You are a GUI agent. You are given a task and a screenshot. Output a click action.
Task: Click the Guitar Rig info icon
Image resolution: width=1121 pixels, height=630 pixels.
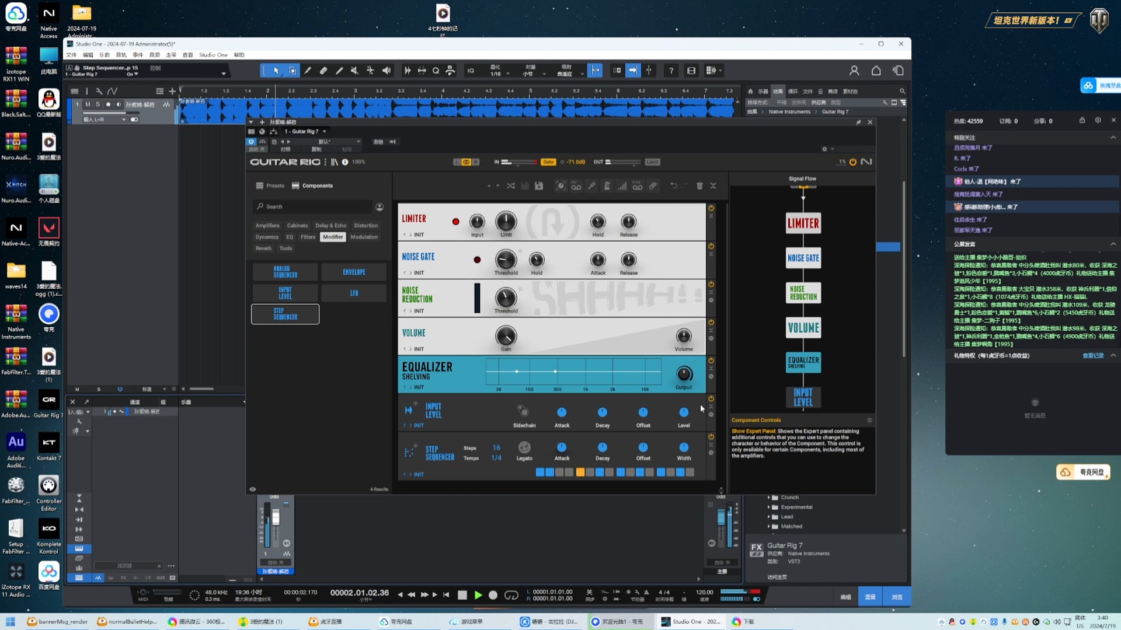(345, 162)
